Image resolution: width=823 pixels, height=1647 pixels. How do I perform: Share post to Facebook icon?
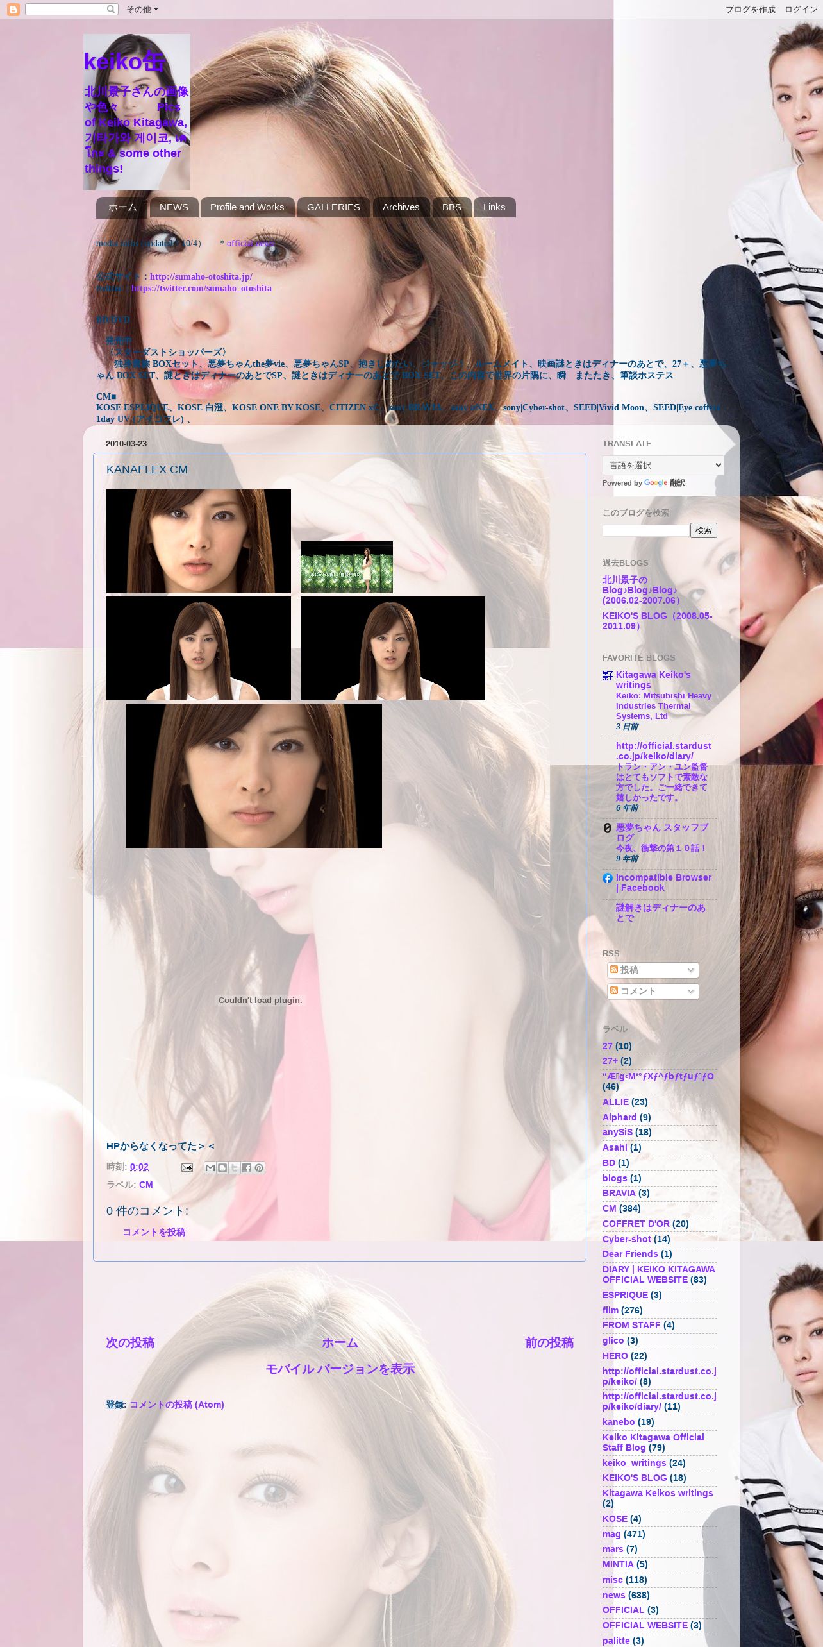point(247,1168)
